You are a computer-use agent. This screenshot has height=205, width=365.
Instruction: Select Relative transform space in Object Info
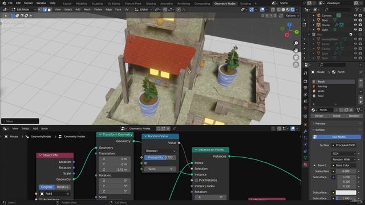point(63,187)
